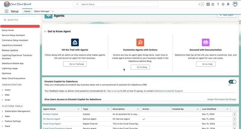Open the Last Modified column menu
This screenshot has height=129, width=241.
[227, 109]
